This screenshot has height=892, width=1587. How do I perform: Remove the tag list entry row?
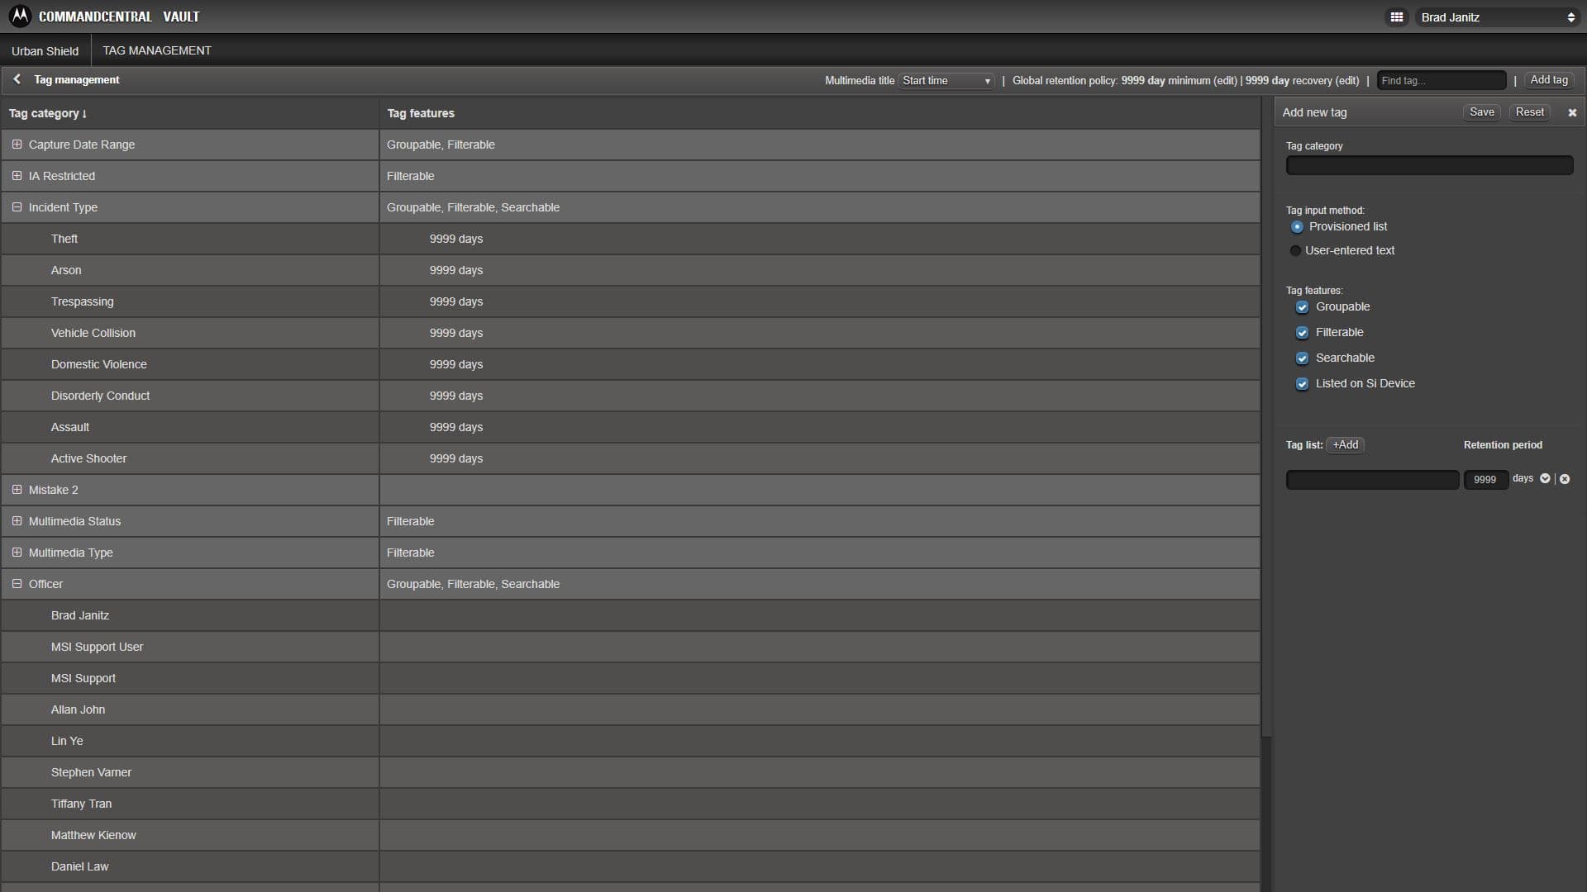pos(1565,479)
